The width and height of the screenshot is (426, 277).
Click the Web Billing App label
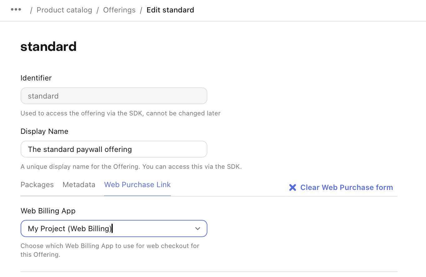[48, 211]
